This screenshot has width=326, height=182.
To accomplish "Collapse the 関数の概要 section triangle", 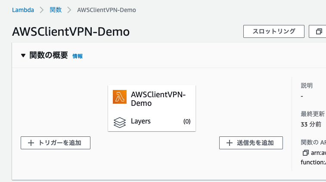I will click(23, 56).
